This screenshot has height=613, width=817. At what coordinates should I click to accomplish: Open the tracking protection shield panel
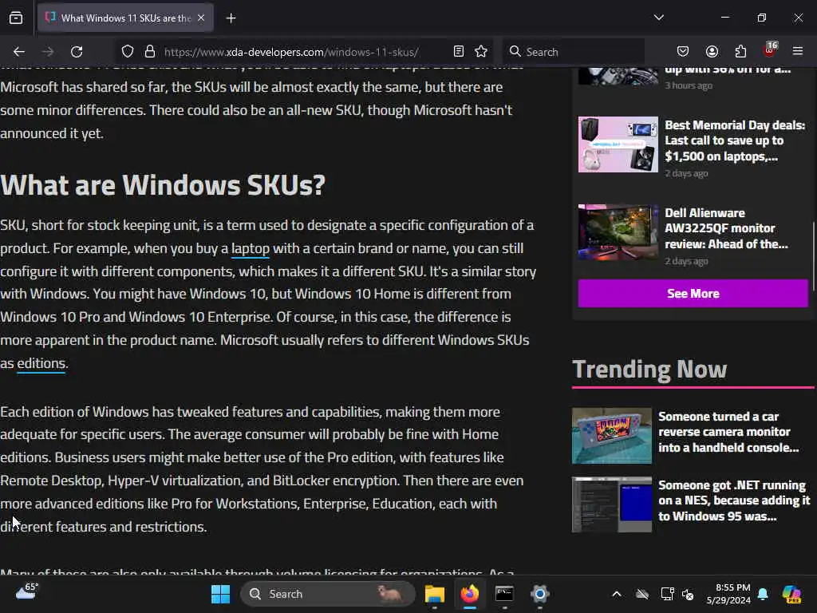point(128,52)
